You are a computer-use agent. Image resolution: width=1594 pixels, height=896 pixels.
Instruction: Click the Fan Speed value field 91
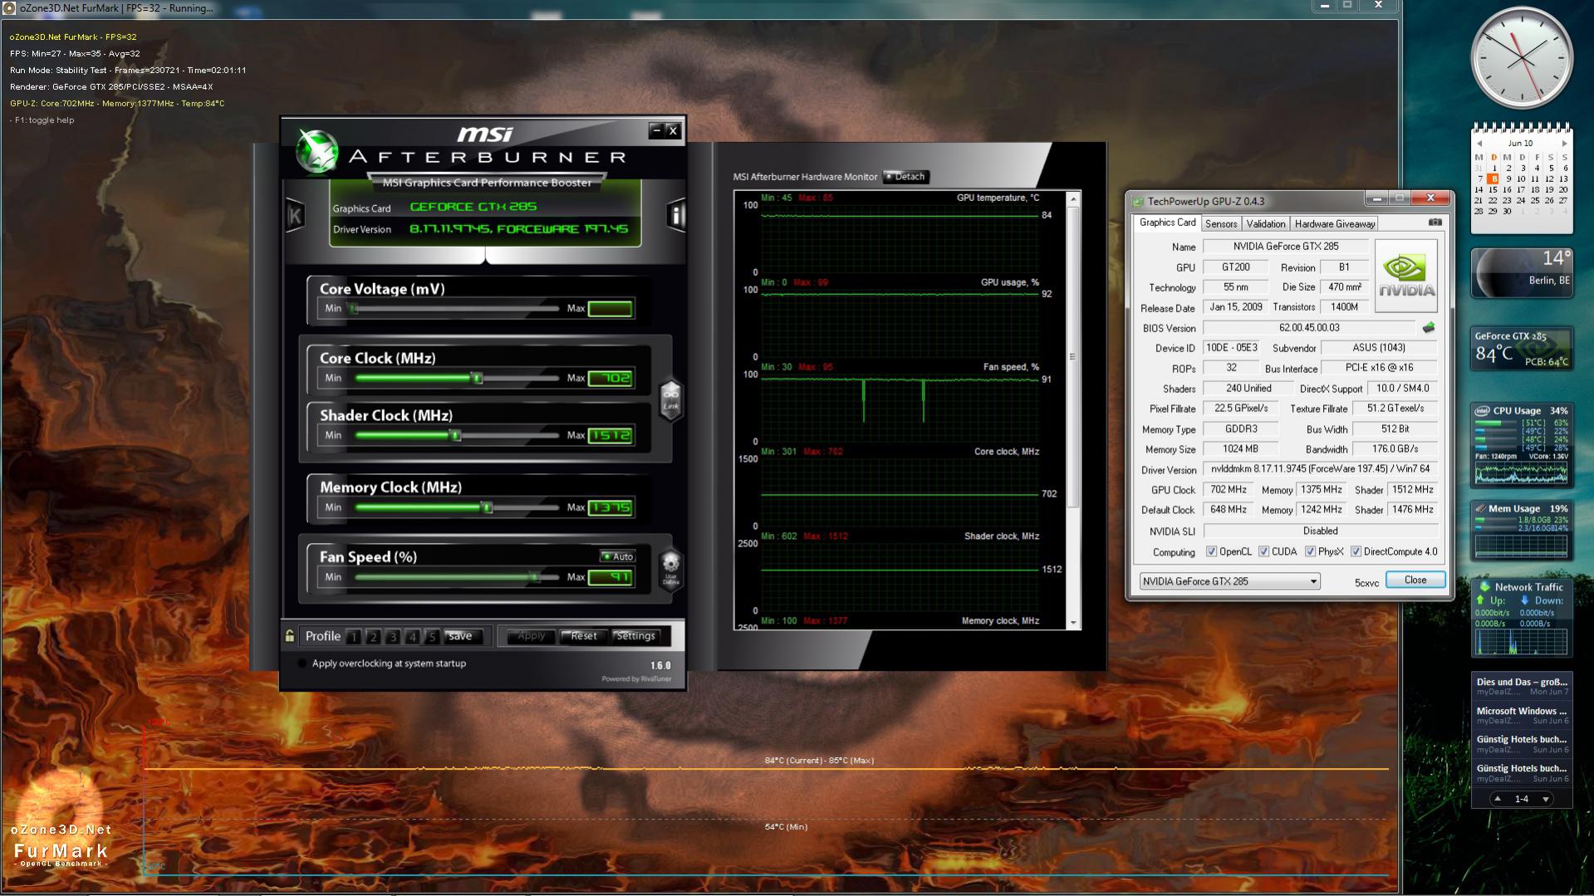click(611, 577)
